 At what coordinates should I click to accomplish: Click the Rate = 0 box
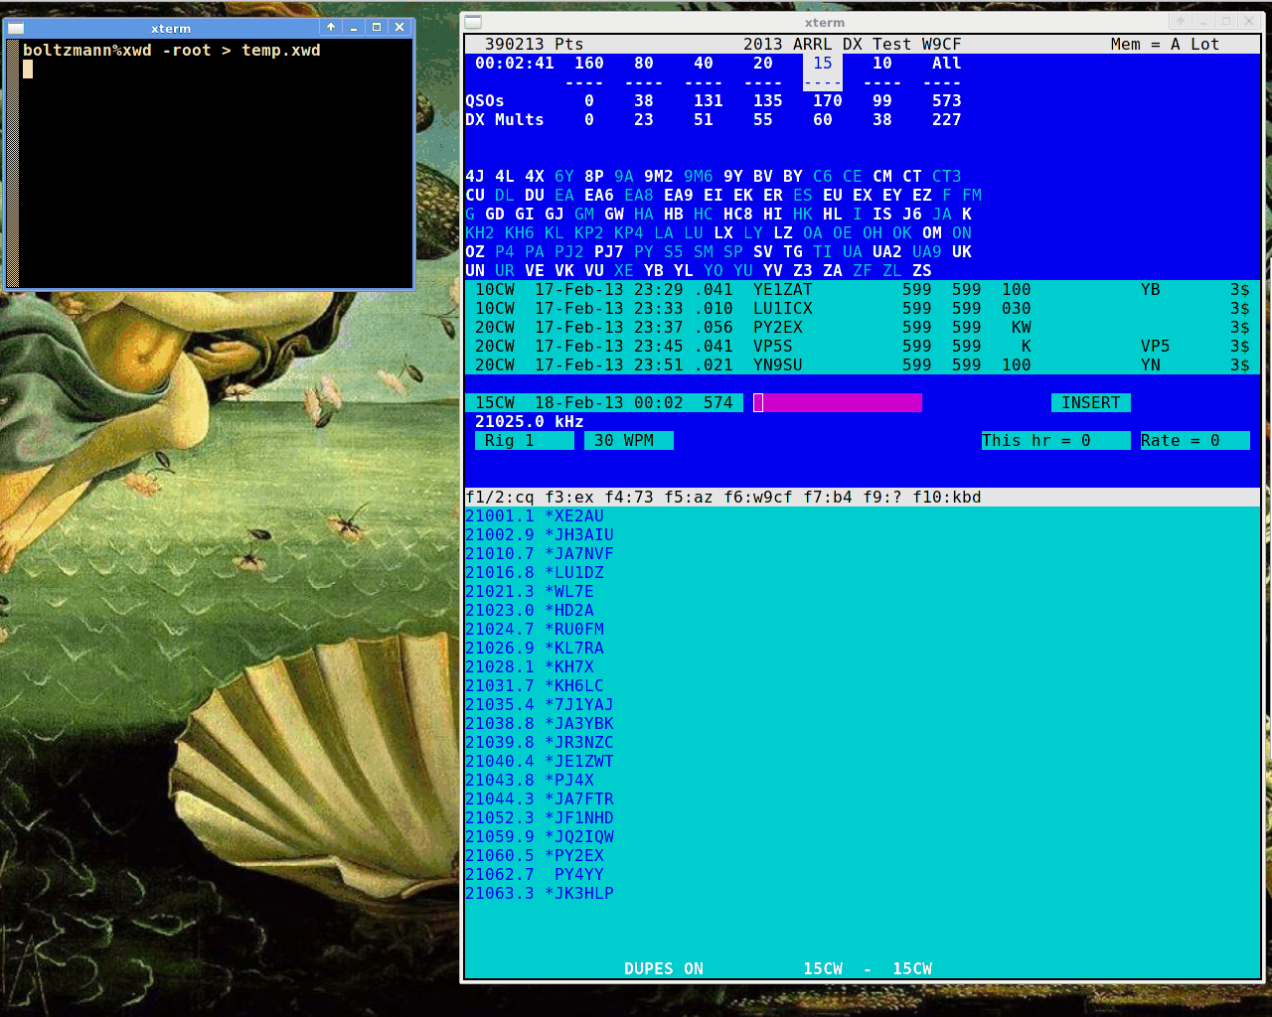tap(1195, 440)
